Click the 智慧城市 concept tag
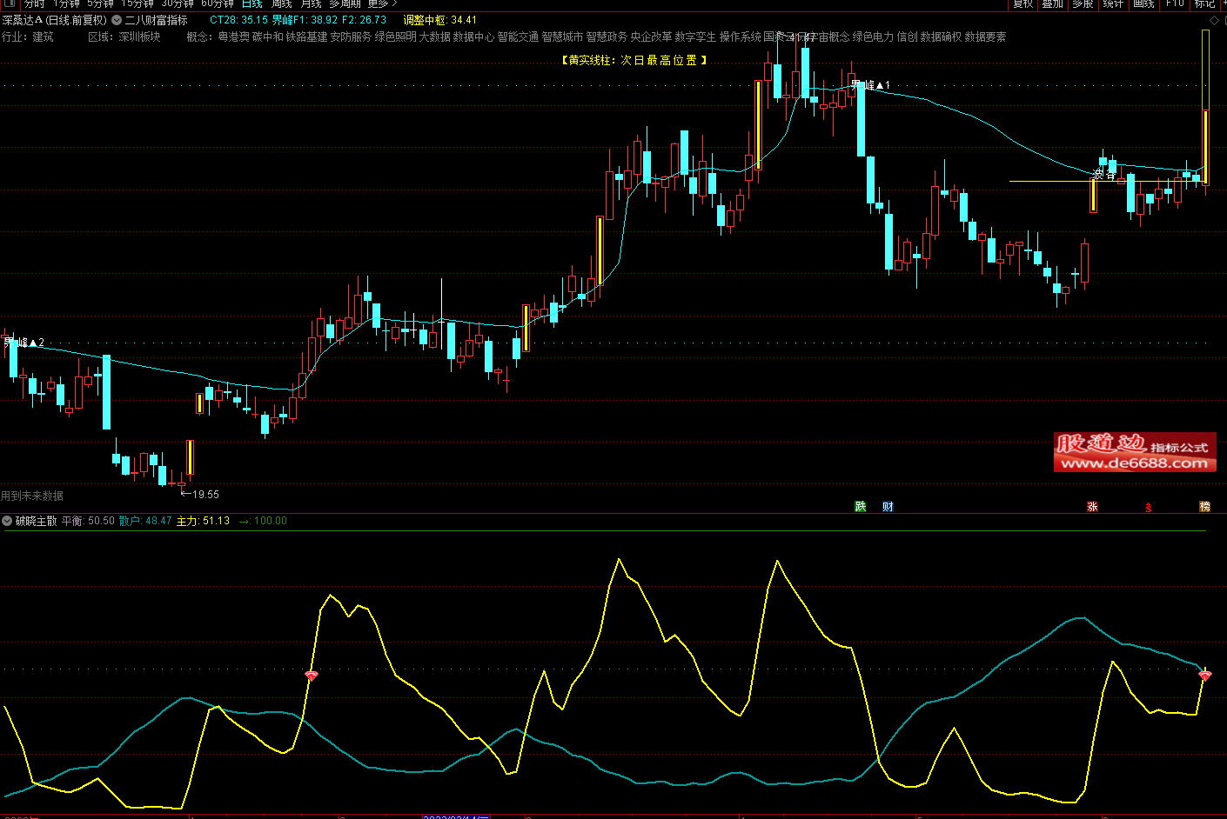 (x=562, y=37)
